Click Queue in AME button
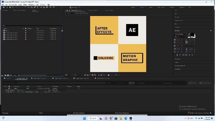 tap(205, 83)
